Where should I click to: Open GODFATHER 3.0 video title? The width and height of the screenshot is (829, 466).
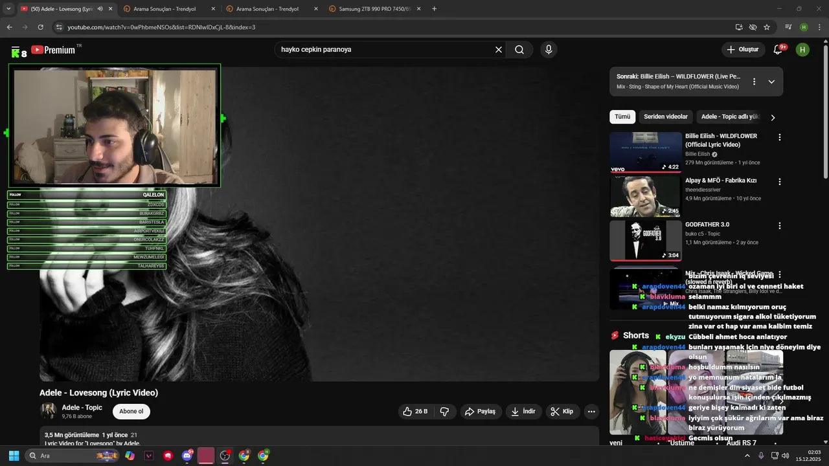pyautogui.click(x=707, y=225)
